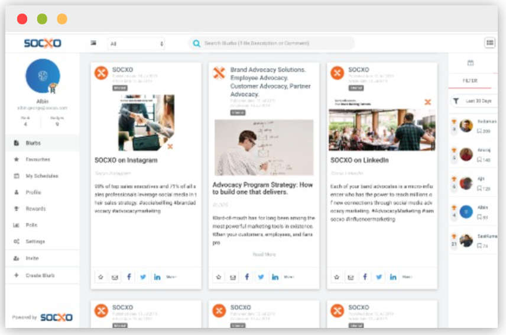Image resolution: width=506 pixels, height=335 pixels.
Task: Share Advocacy Program Strategy blurb on LinkedIn
Action: click(275, 277)
